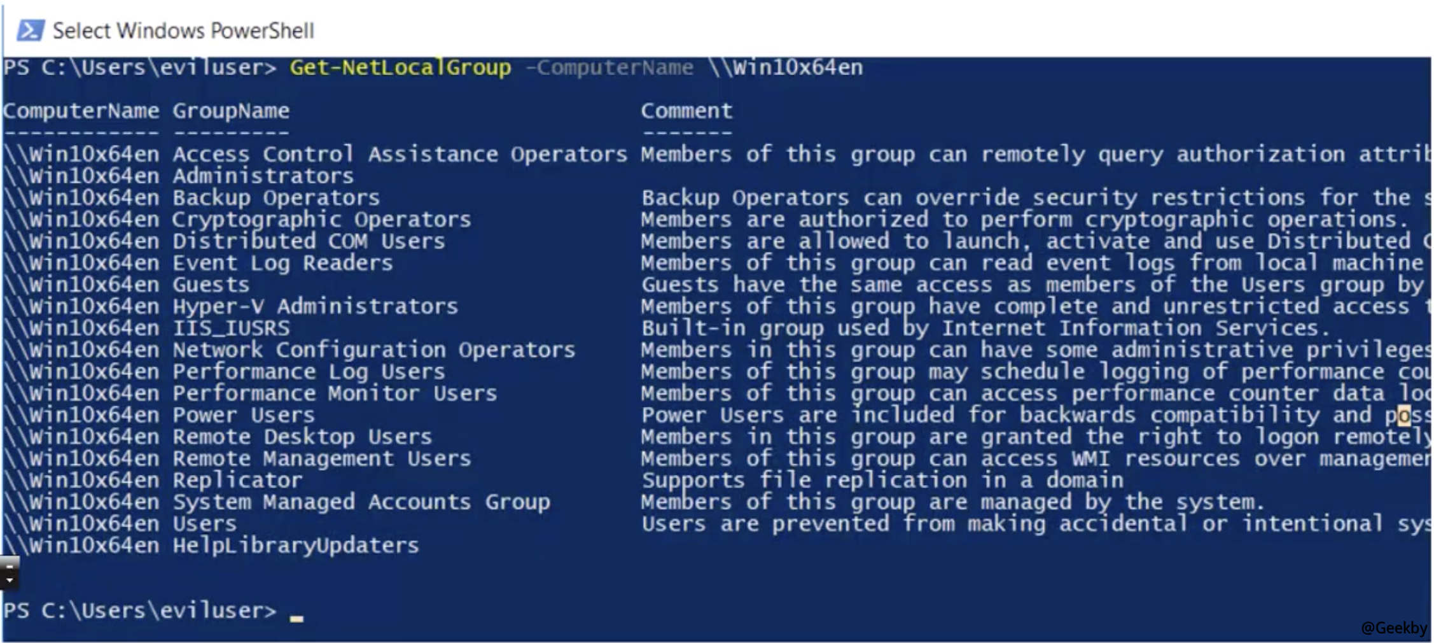
Task: Select the Backup Operators group name
Action: coord(276,198)
